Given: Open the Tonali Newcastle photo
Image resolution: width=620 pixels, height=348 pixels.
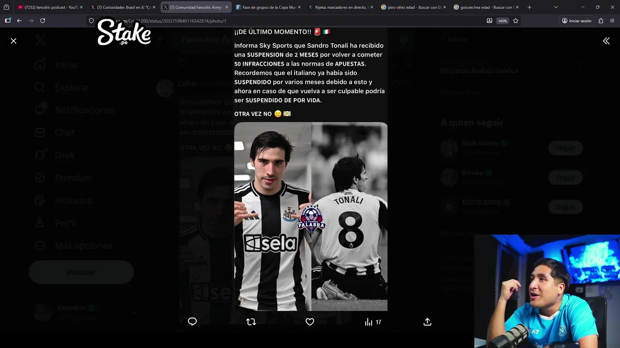Looking at the screenshot, I should coord(310,217).
